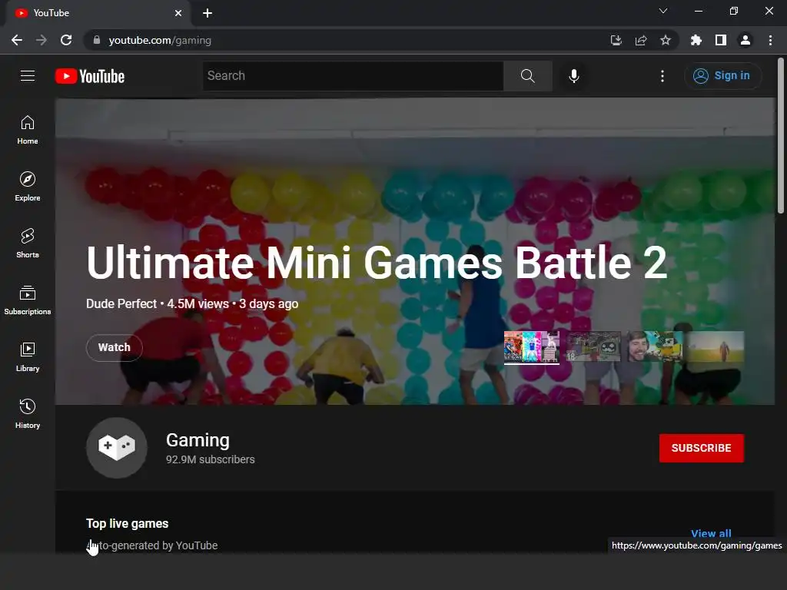This screenshot has width=787, height=590.
Task: Open browser extensions puzzle icon
Action: pyautogui.click(x=696, y=40)
